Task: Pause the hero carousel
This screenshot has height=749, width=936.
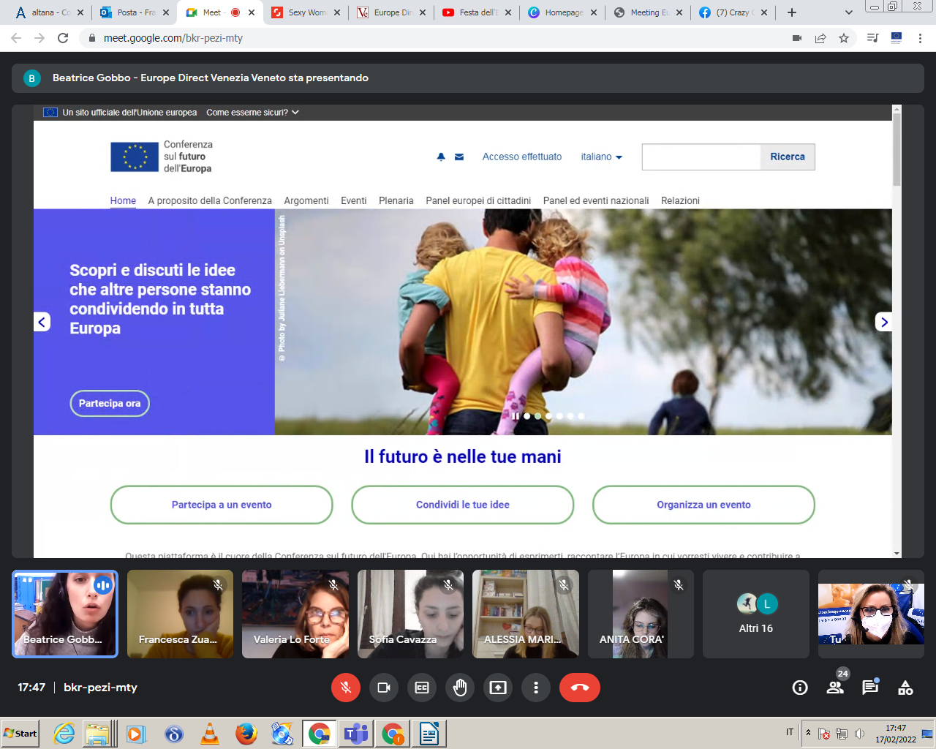Action: click(516, 416)
